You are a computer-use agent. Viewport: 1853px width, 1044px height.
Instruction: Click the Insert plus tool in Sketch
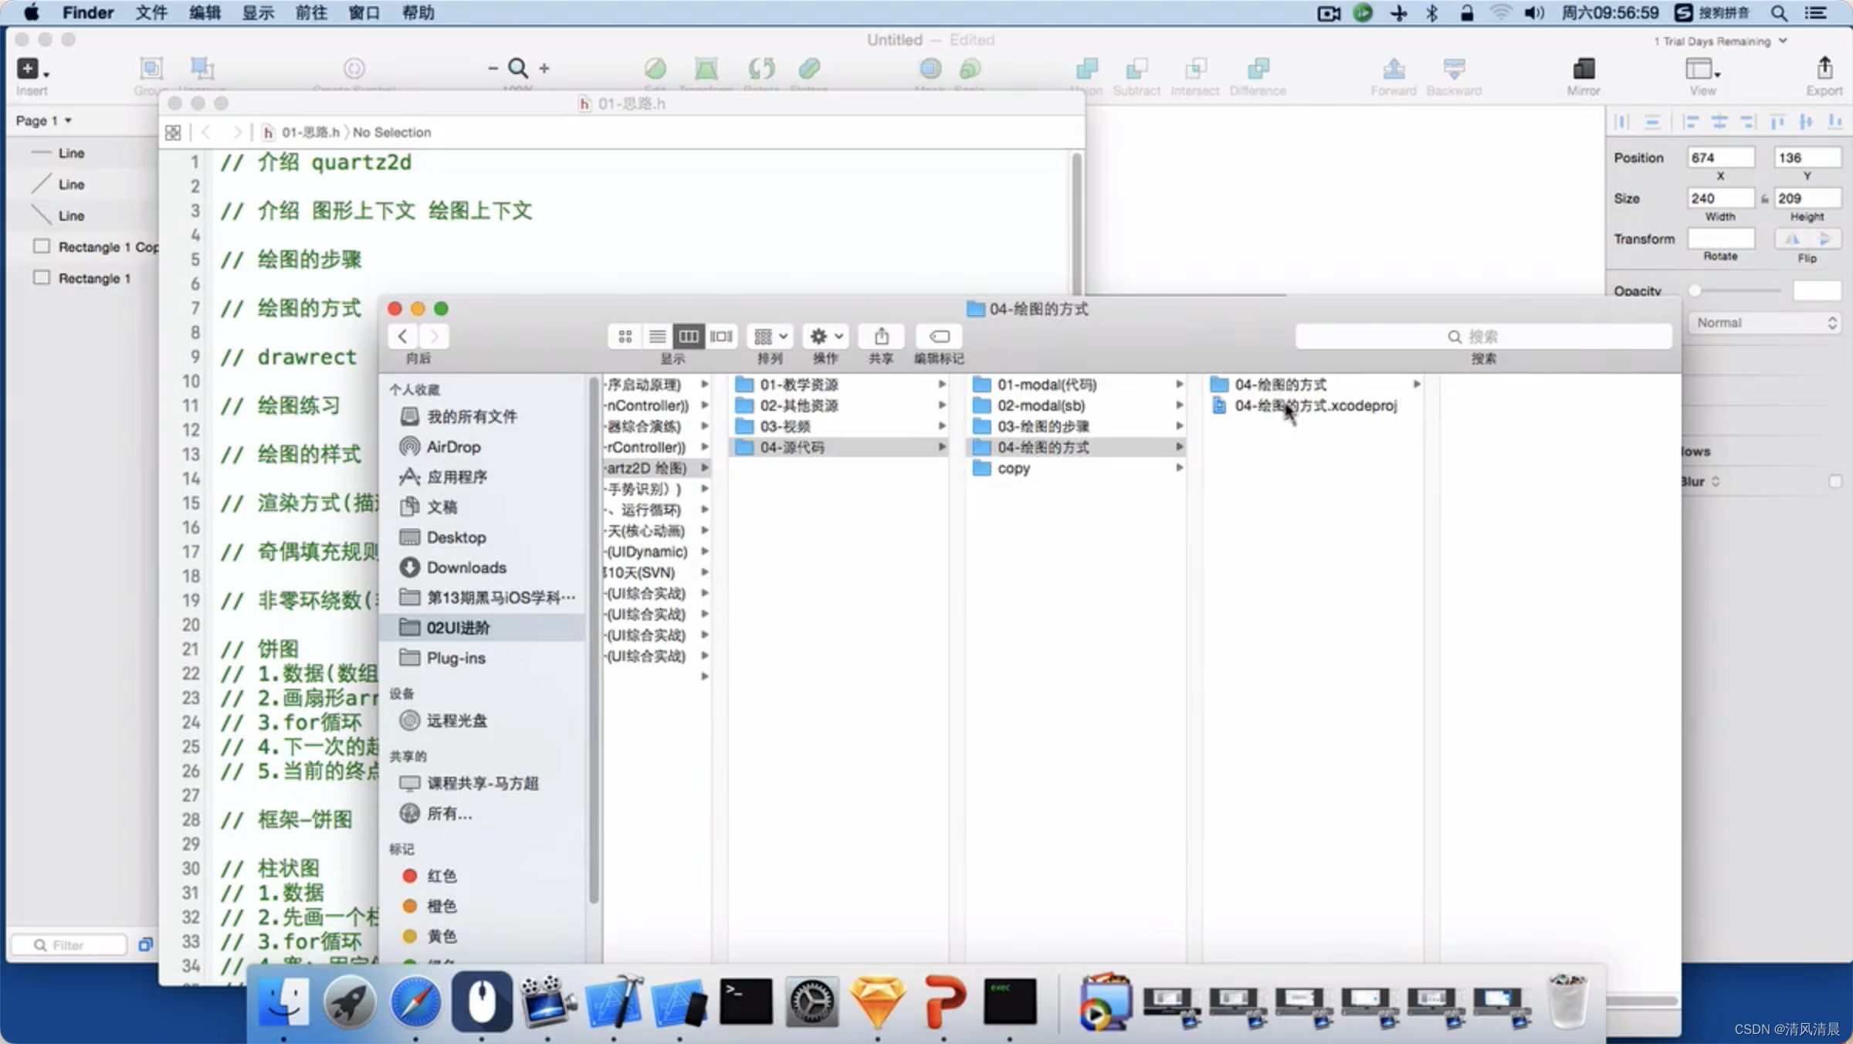pos(28,69)
